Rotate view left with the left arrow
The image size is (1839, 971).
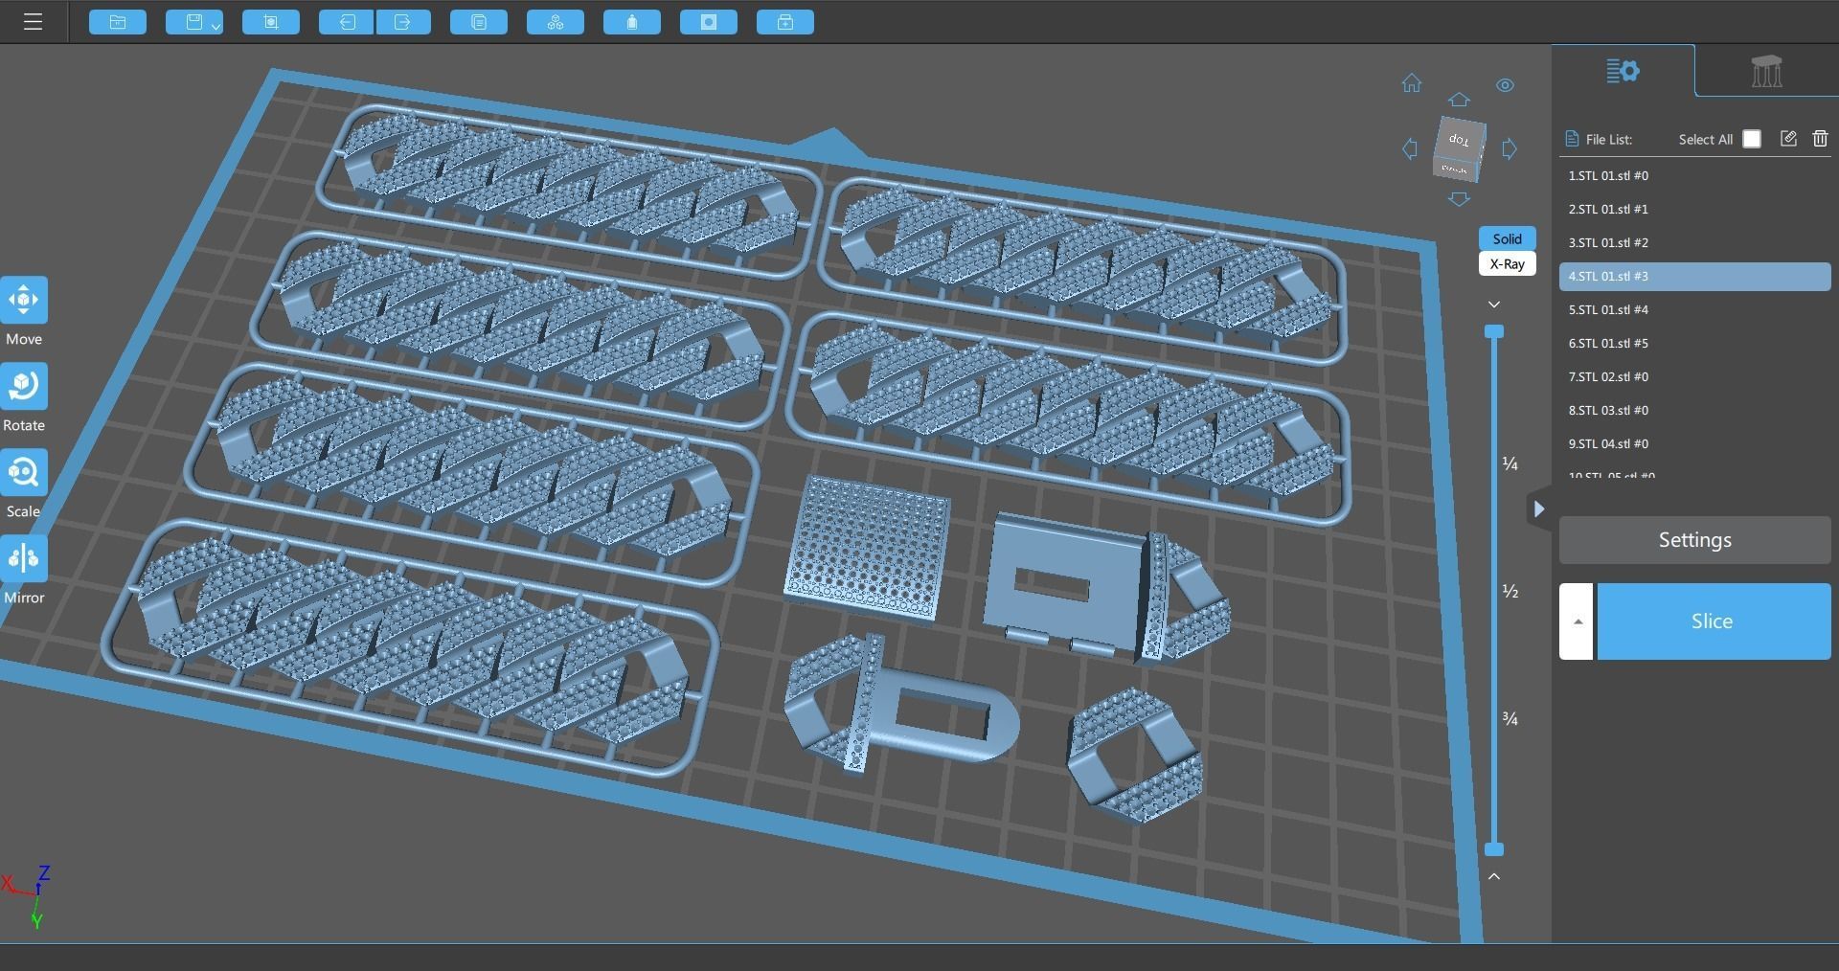coord(1410,148)
